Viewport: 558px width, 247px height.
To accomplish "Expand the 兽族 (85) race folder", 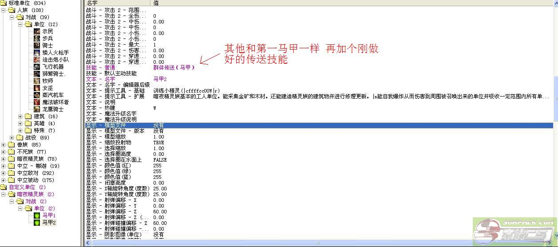I will tap(4, 145).
